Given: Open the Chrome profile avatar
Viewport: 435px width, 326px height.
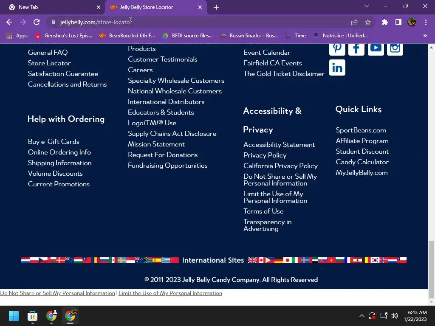Looking at the screenshot, I should (x=412, y=22).
